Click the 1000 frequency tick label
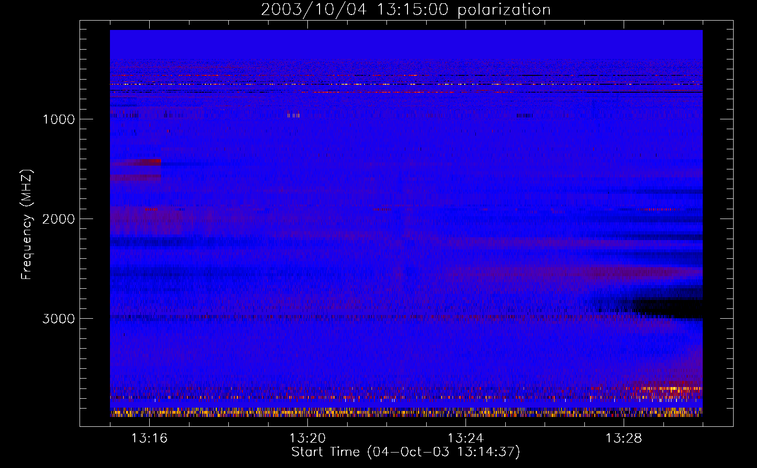757x468 pixels. coord(58,119)
